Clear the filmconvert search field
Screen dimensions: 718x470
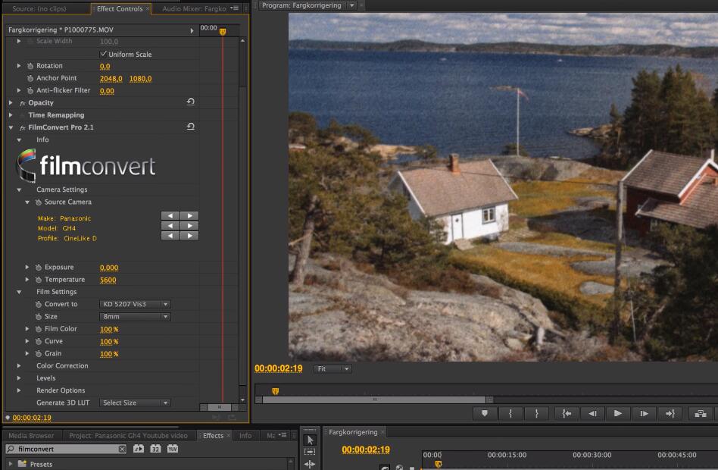(x=122, y=450)
